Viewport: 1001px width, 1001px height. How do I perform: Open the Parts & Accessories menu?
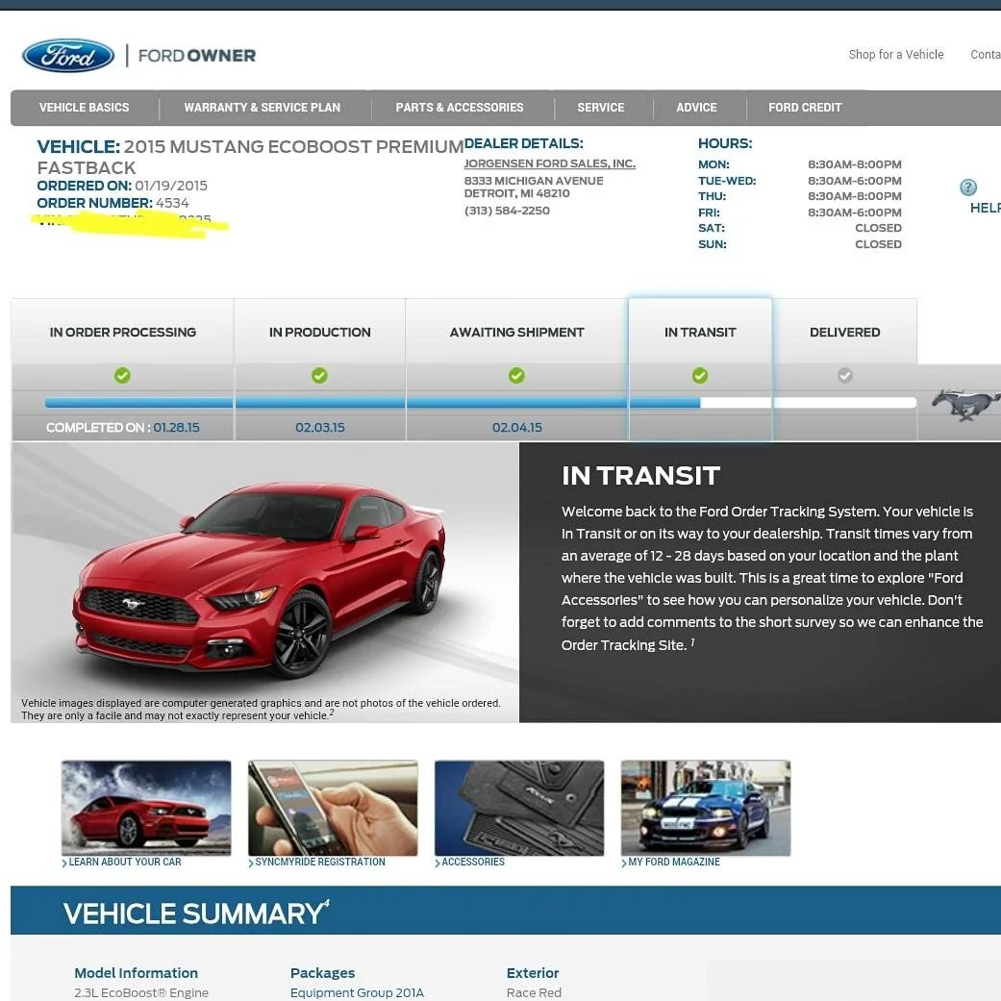tap(460, 108)
